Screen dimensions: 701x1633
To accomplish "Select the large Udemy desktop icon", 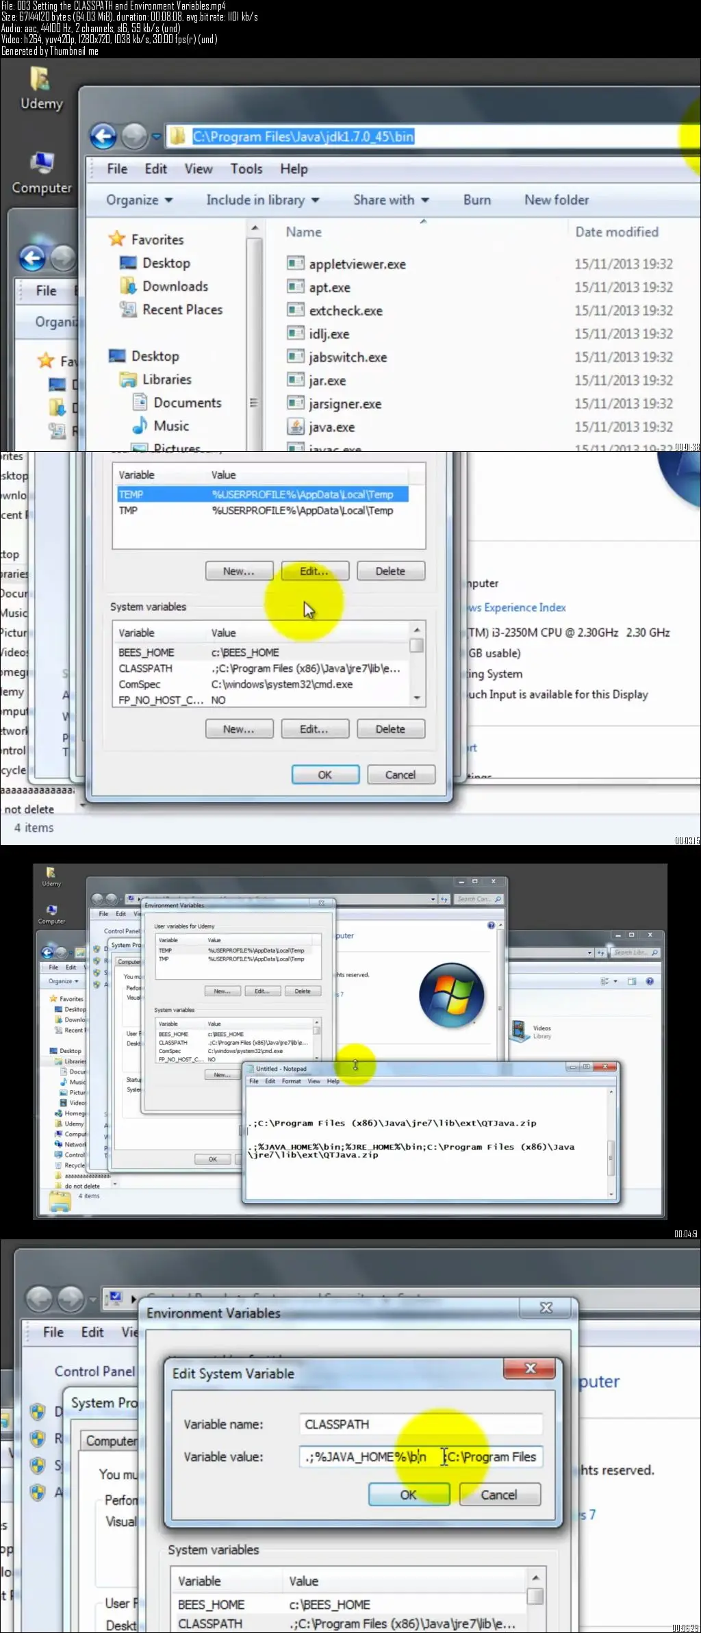I will (41, 79).
